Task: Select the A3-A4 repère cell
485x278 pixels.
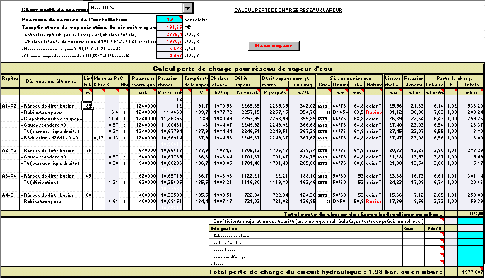Action: pos(10,176)
